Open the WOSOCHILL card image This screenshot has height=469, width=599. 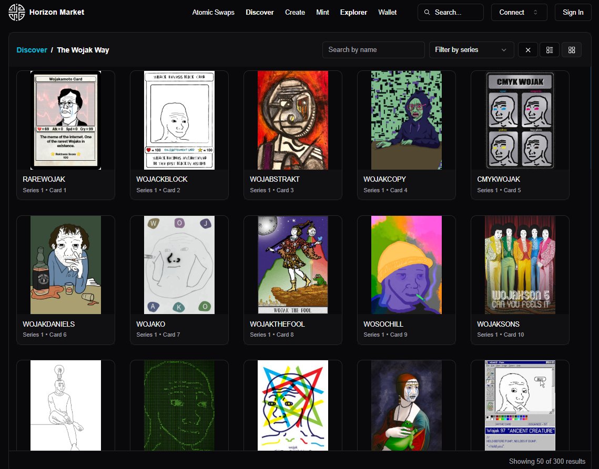click(407, 265)
